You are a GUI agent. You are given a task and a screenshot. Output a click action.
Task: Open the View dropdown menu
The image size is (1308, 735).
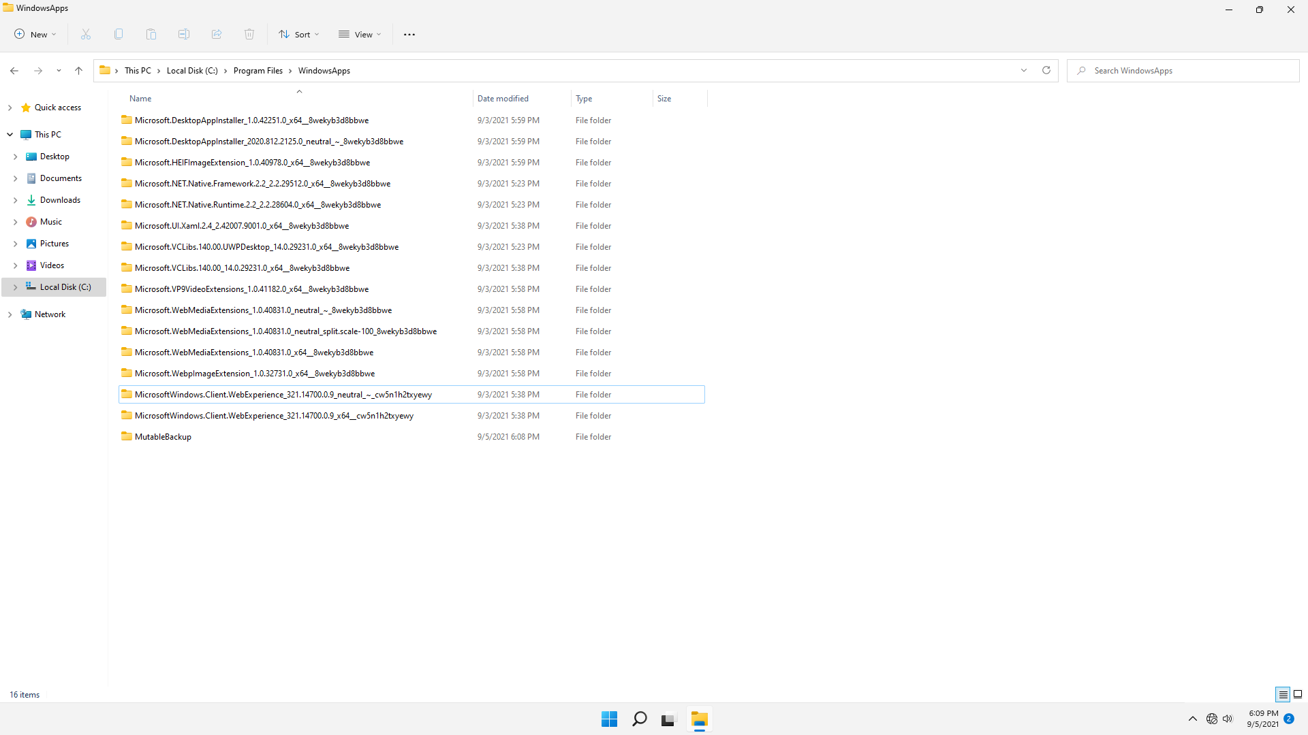pos(360,35)
